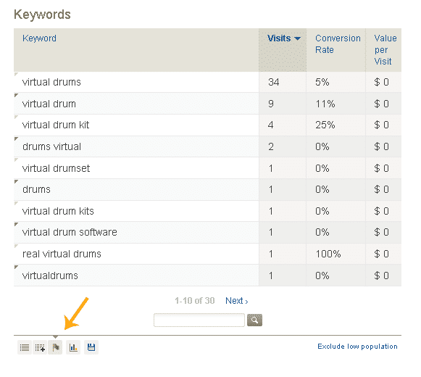421x377 pixels.
Task: Focus the keyword search text field
Action: (x=199, y=320)
